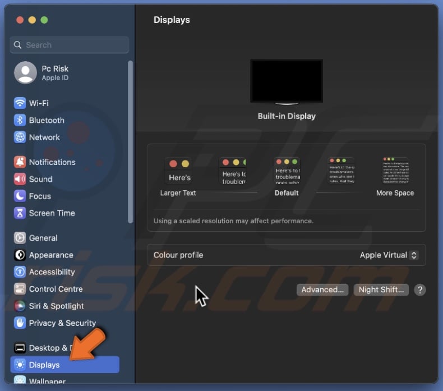The width and height of the screenshot is (443, 391).
Task: Go to Accessibility settings label
Action: click(52, 272)
